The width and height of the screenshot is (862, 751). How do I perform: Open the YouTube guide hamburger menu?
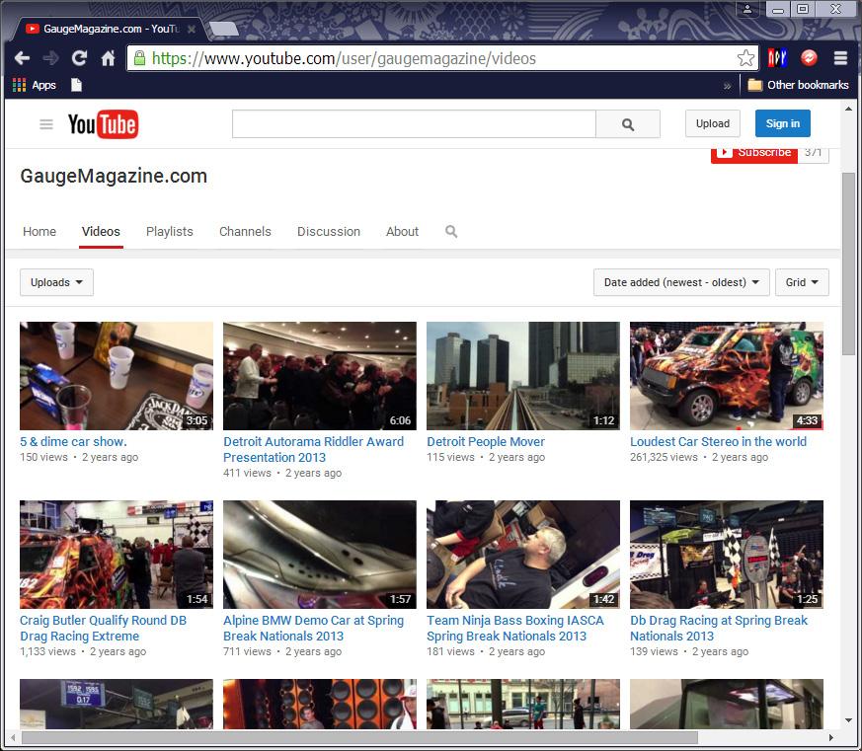tap(46, 124)
